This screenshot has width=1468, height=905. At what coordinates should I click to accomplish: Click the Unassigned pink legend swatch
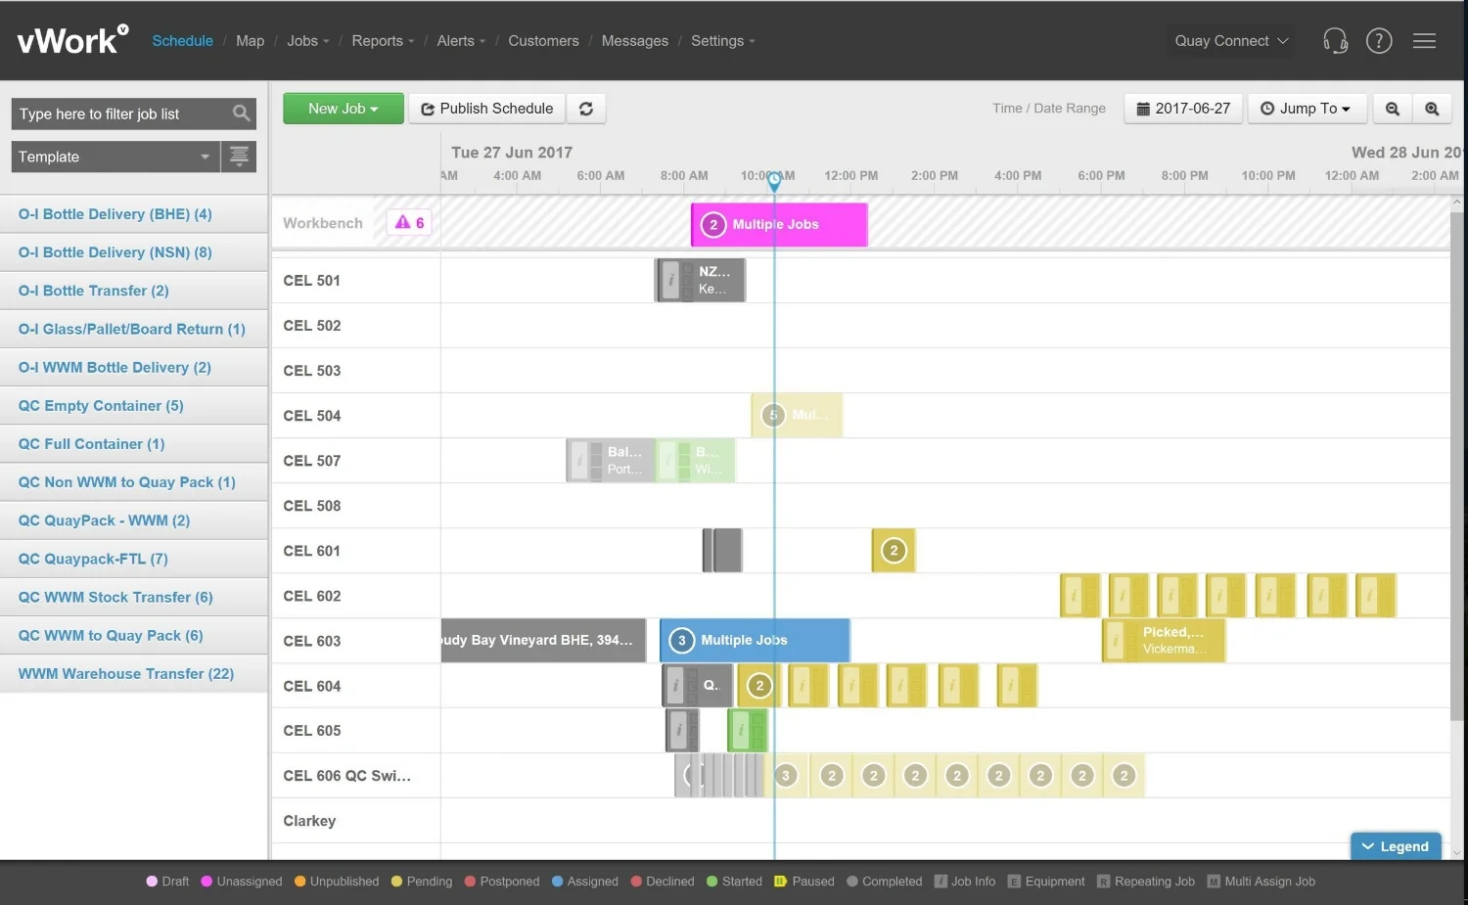206,882
